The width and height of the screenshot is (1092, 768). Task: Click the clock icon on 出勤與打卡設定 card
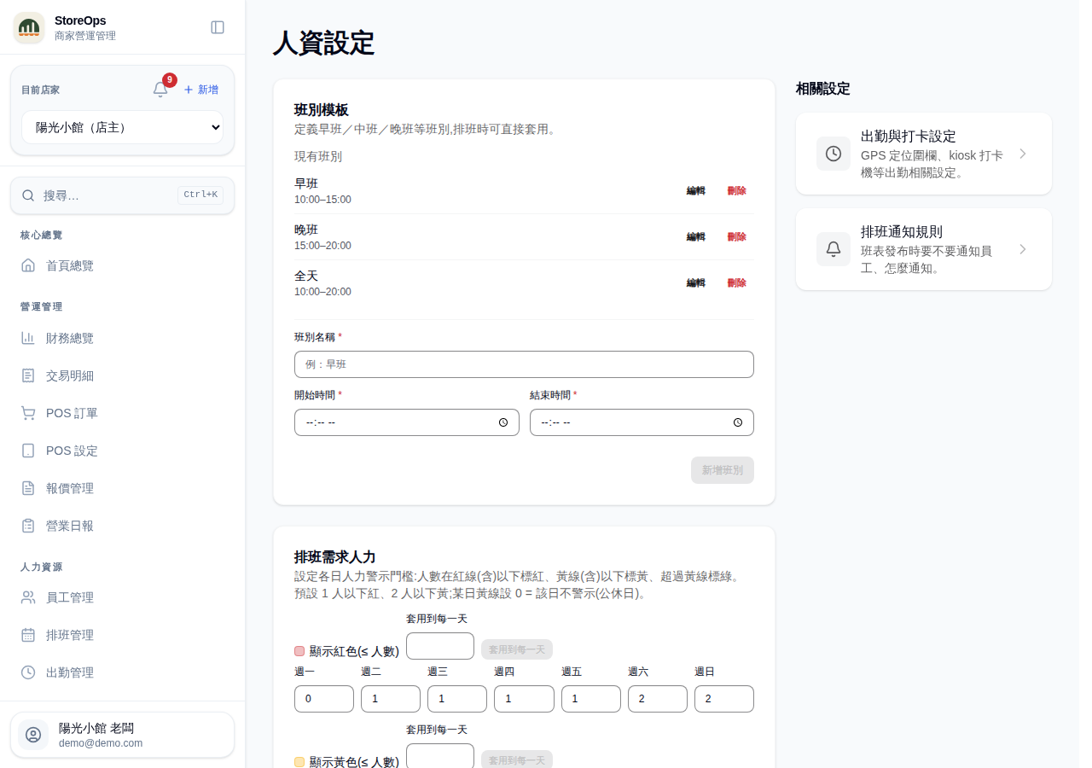point(834,154)
